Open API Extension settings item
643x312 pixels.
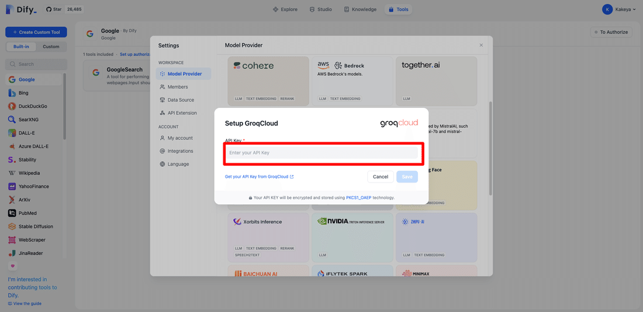pyautogui.click(x=184, y=113)
